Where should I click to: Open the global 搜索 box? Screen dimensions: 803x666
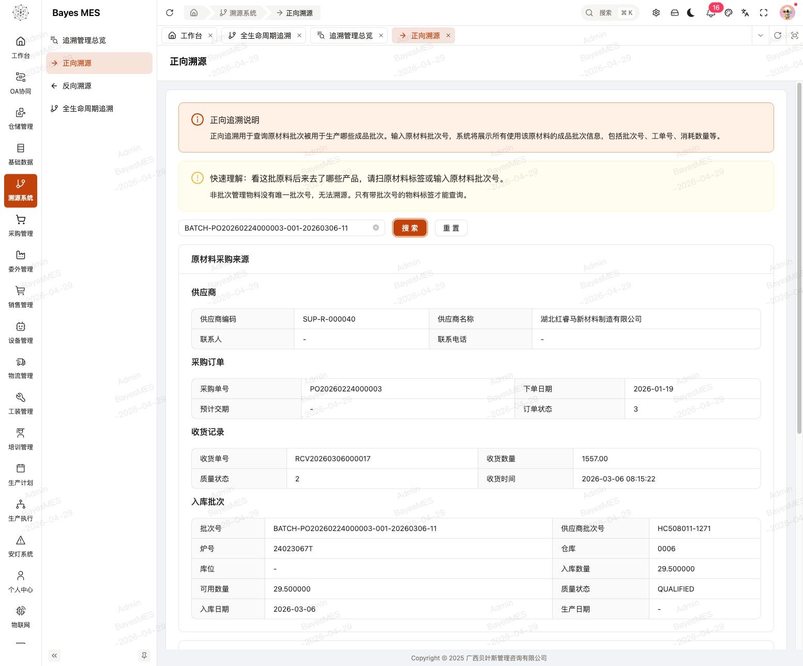610,12
